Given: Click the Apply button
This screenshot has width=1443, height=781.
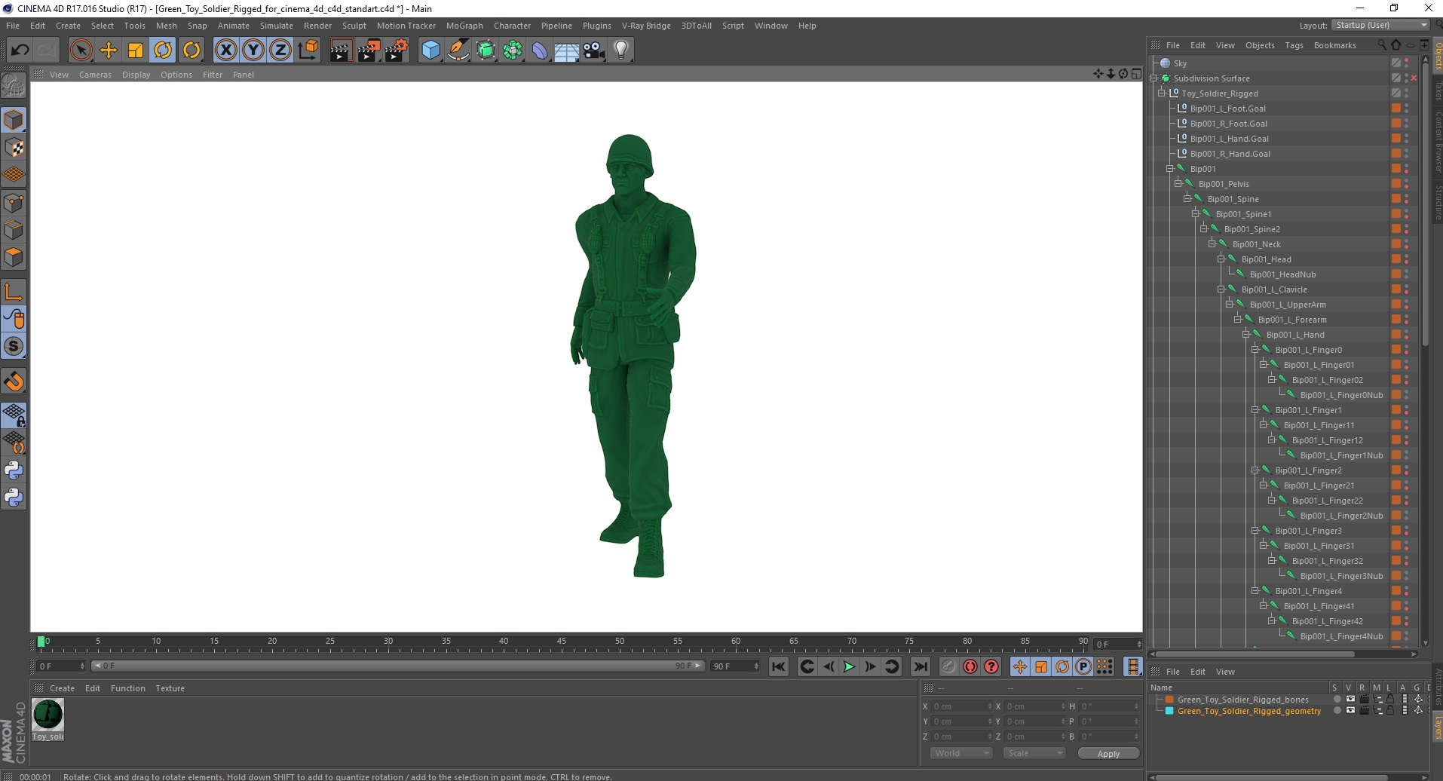Looking at the screenshot, I should pos(1108,754).
